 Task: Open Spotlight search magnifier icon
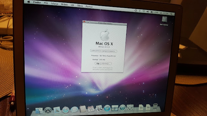[x=171, y=14]
